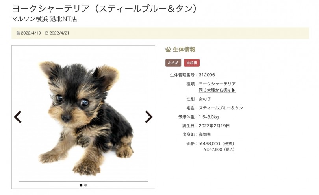Select the first carousel dot indicator

coord(81,185)
